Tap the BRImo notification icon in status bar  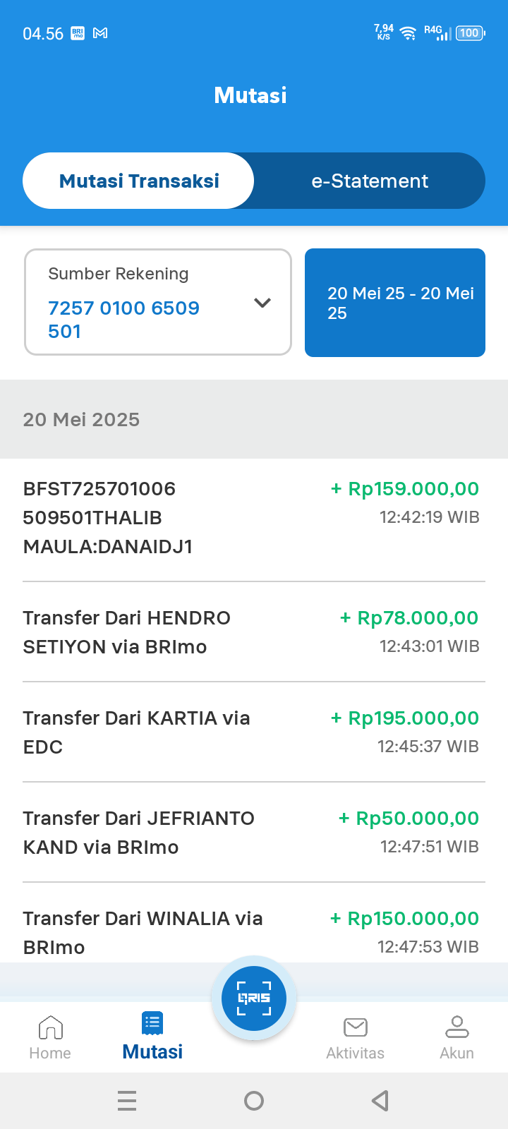pyautogui.click(x=78, y=33)
